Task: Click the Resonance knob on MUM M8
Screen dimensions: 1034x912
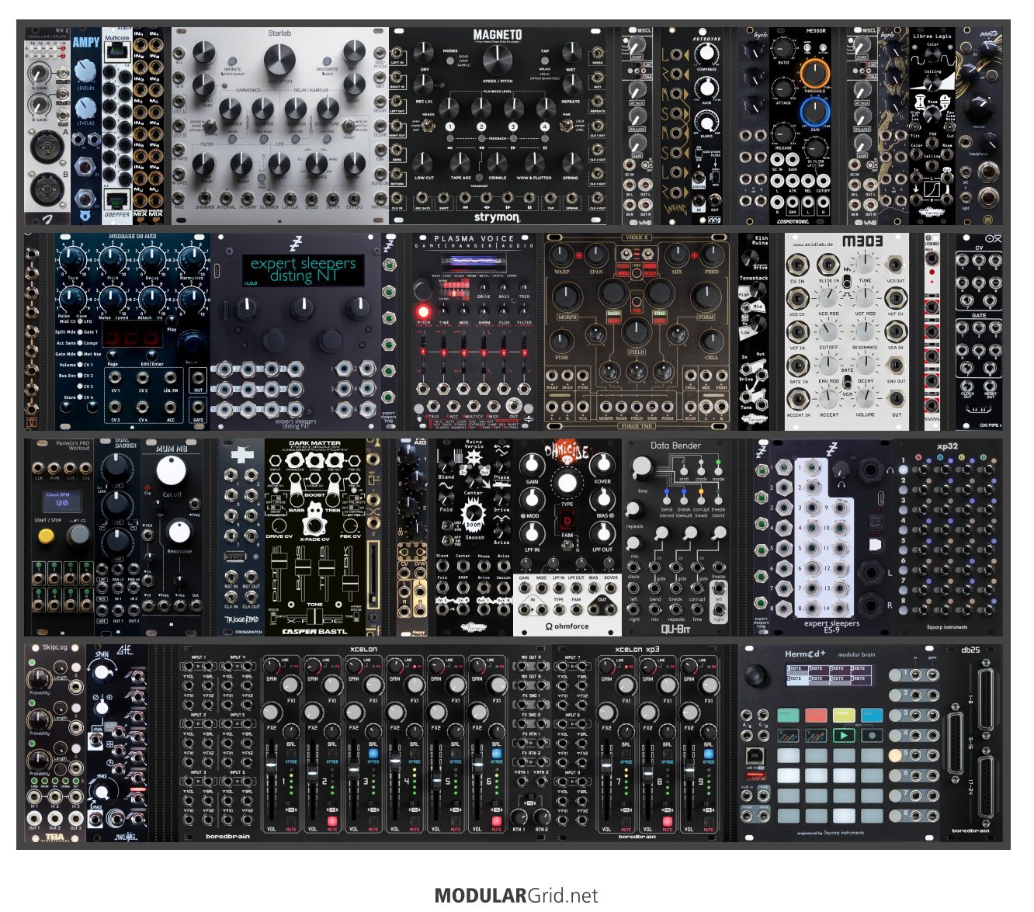Action: click(179, 532)
